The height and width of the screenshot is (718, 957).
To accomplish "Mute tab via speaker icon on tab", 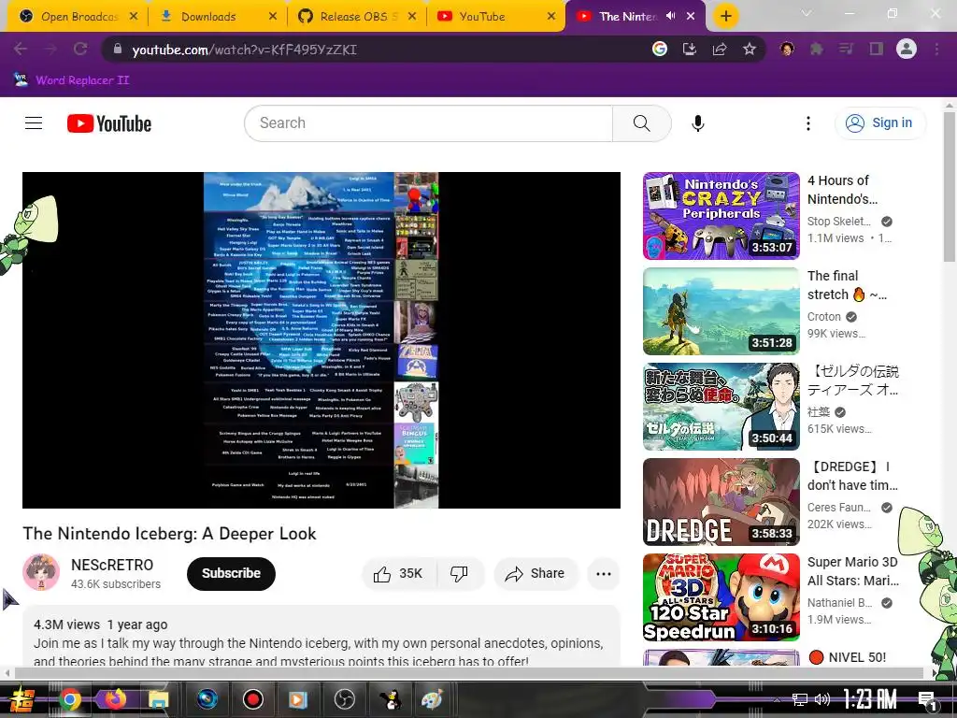I will pos(671,16).
